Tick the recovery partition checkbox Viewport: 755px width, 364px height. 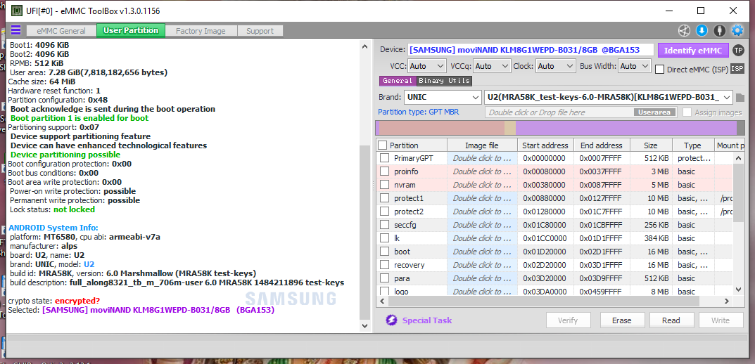point(384,265)
